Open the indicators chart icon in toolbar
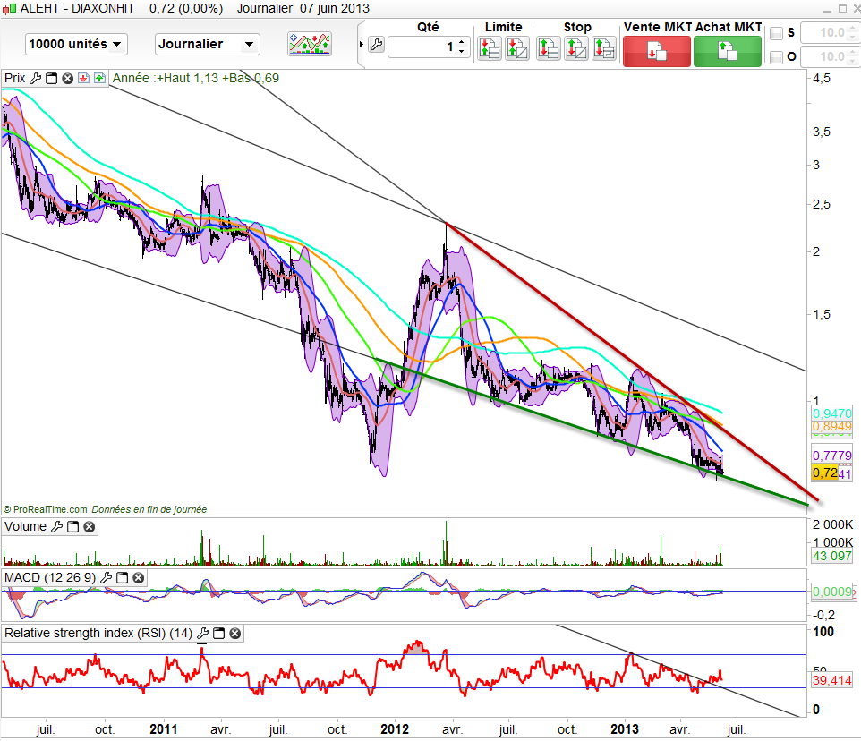 [x=309, y=44]
